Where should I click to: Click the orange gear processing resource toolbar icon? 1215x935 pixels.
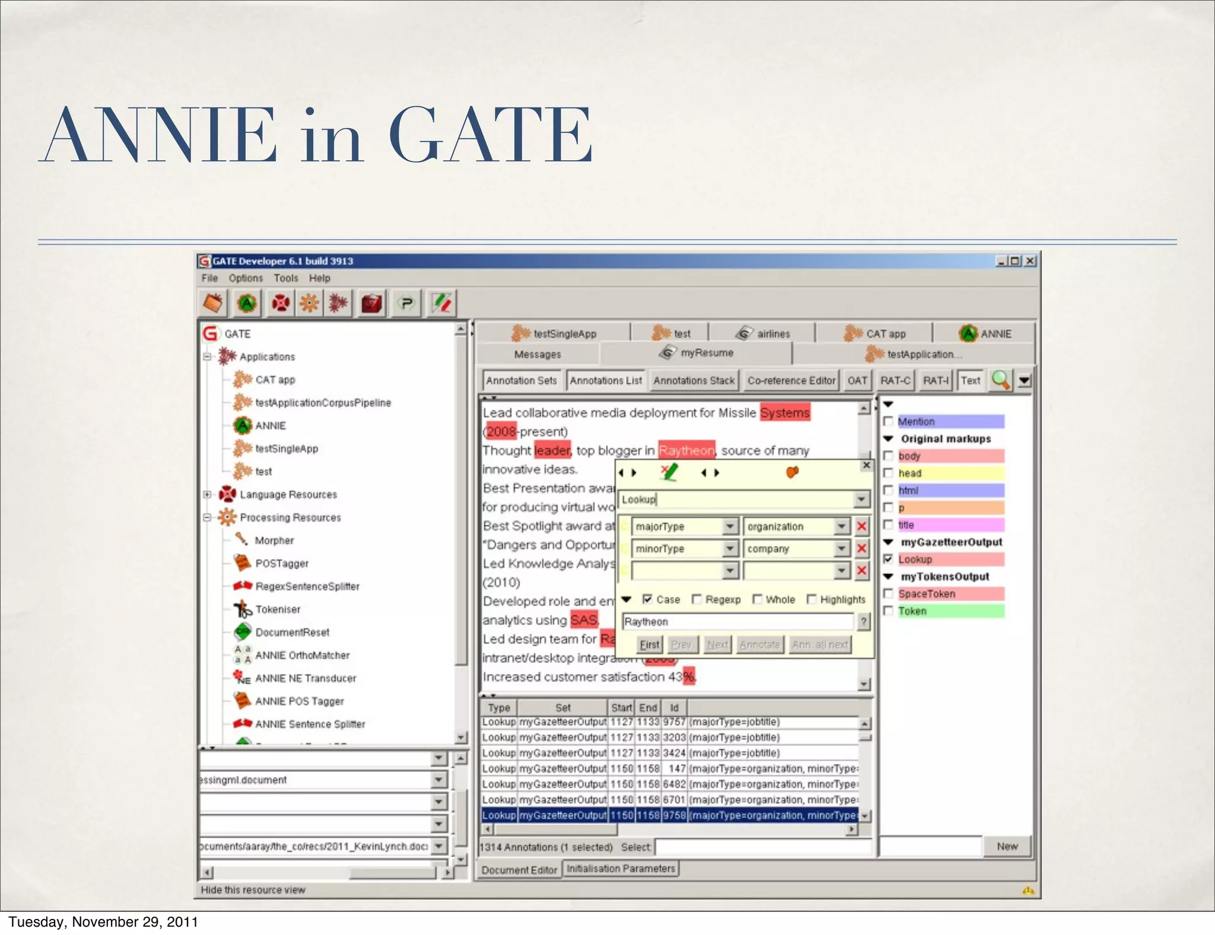click(309, 304)
